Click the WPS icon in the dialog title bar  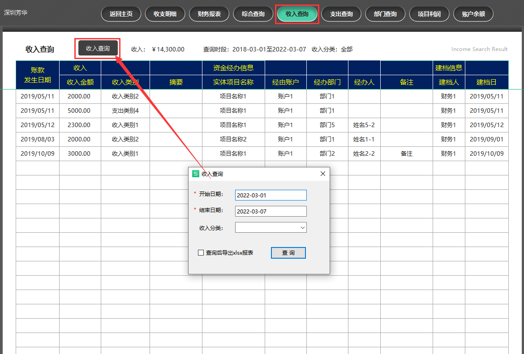[196, 173]
